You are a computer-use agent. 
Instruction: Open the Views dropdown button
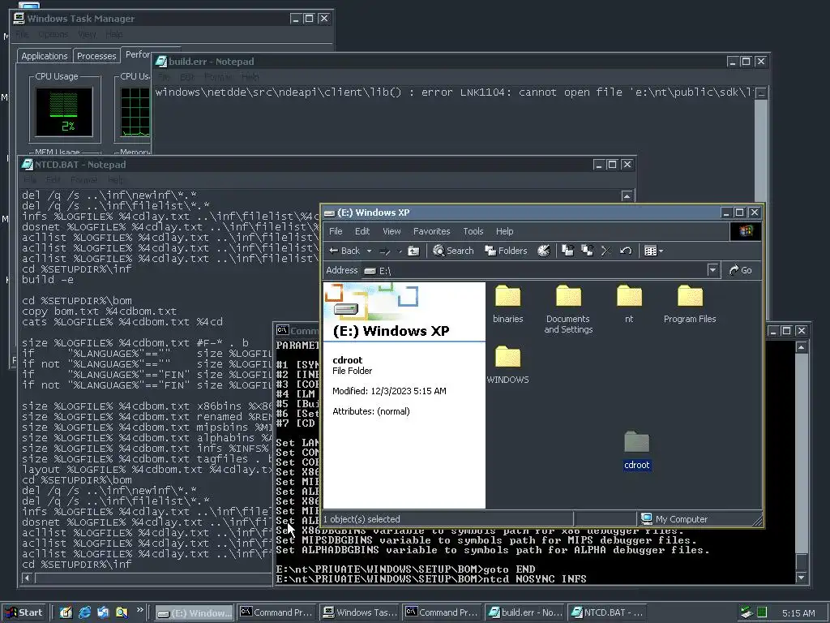pyautogui.click(x=654, y=251)
